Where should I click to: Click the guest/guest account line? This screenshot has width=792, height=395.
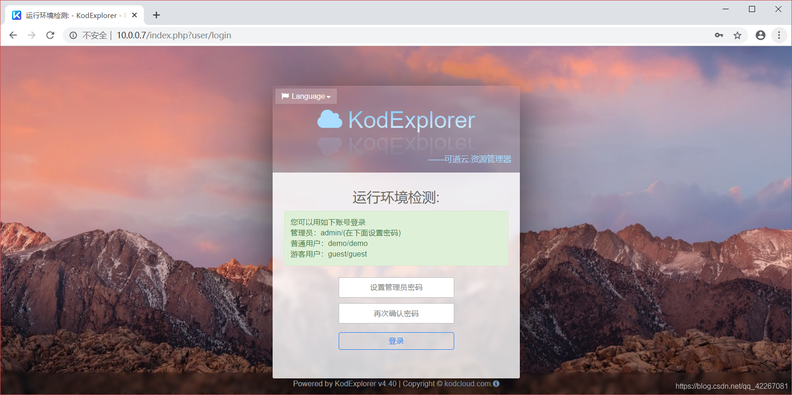tap(329, 254)
